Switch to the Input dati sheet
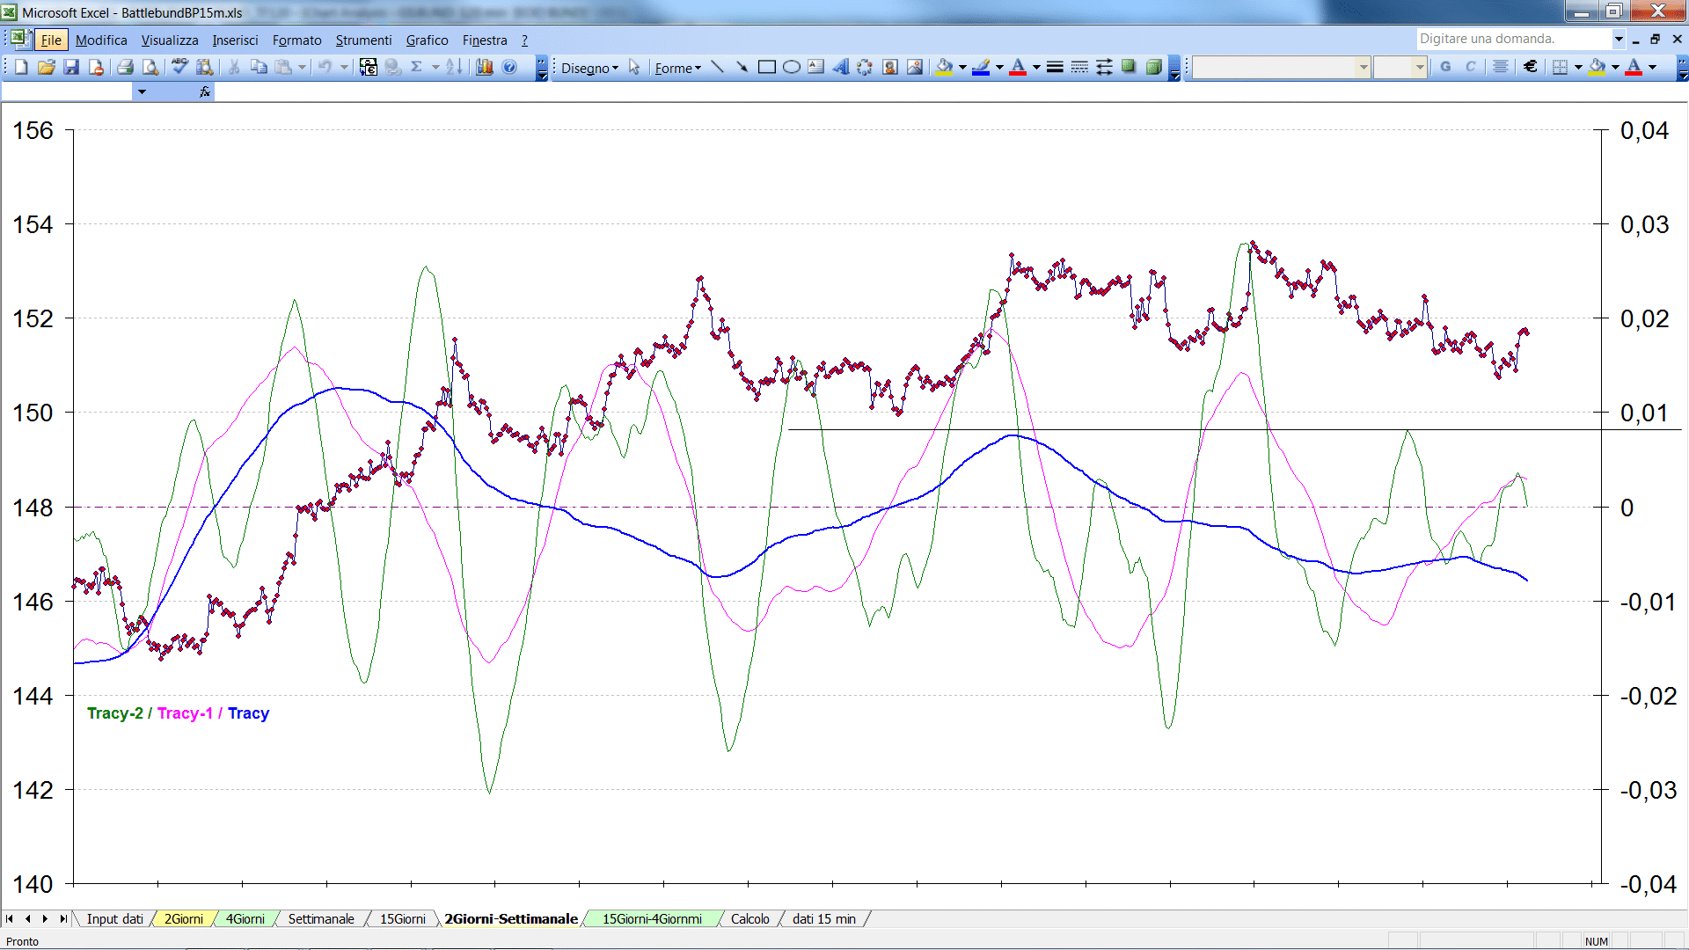 (x=114, y=918)
